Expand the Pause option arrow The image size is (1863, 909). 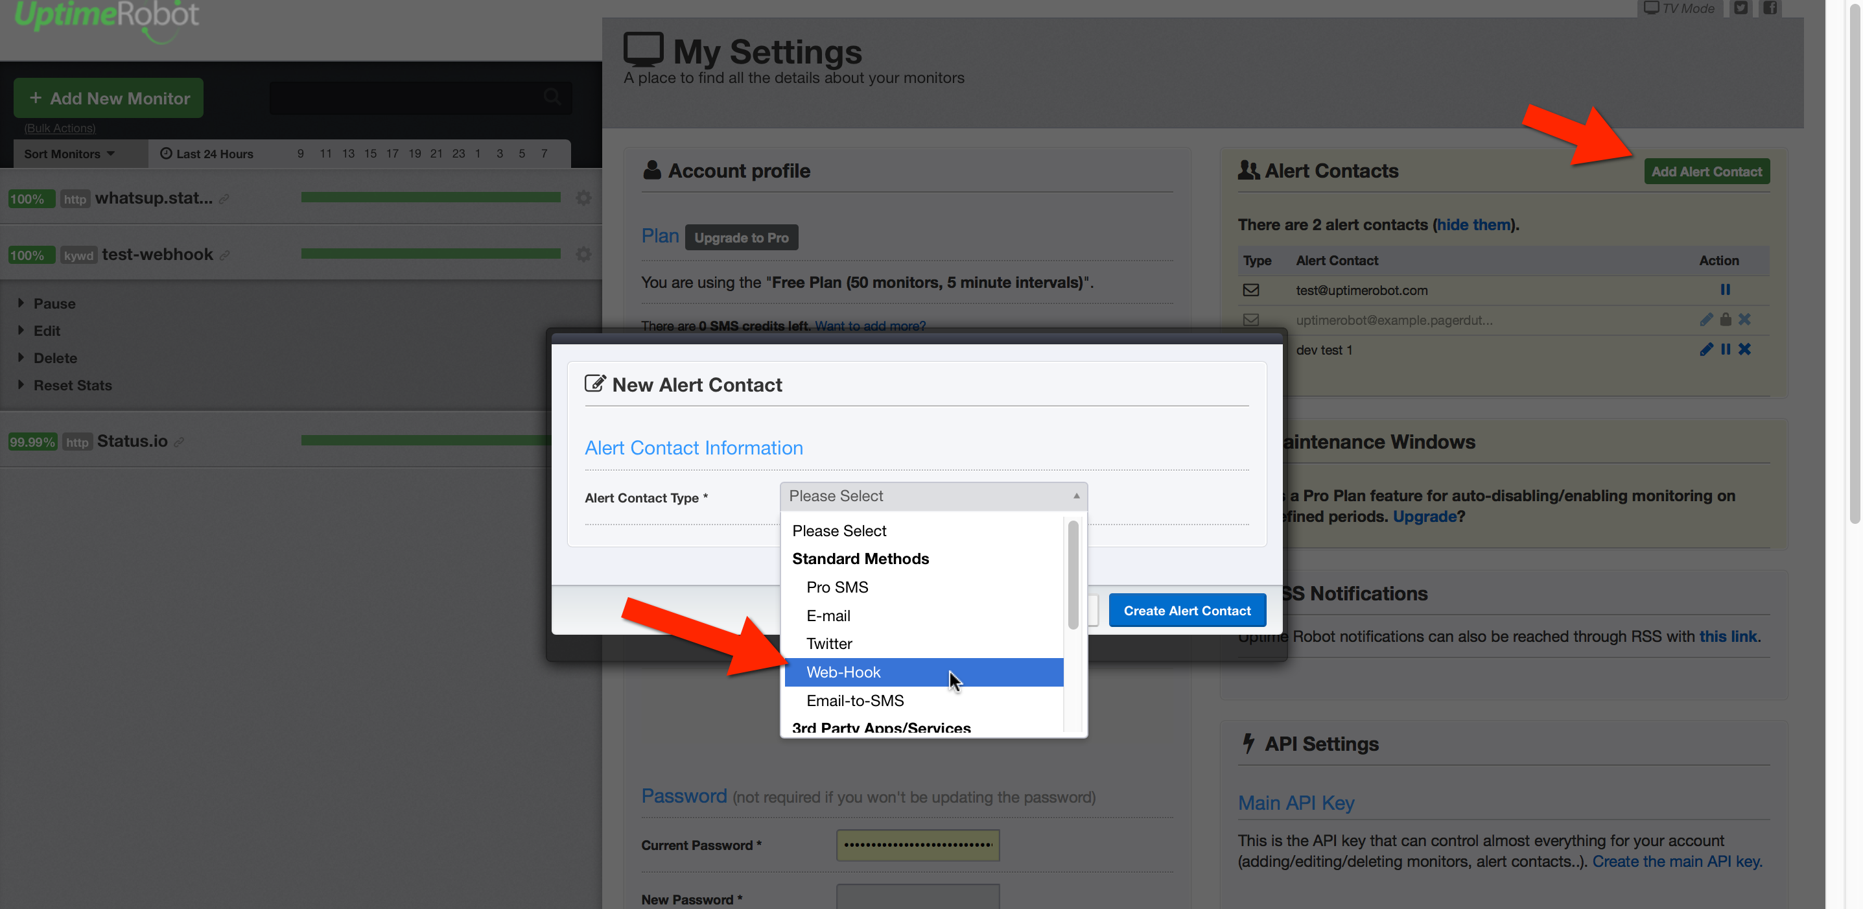coord(21,303)
